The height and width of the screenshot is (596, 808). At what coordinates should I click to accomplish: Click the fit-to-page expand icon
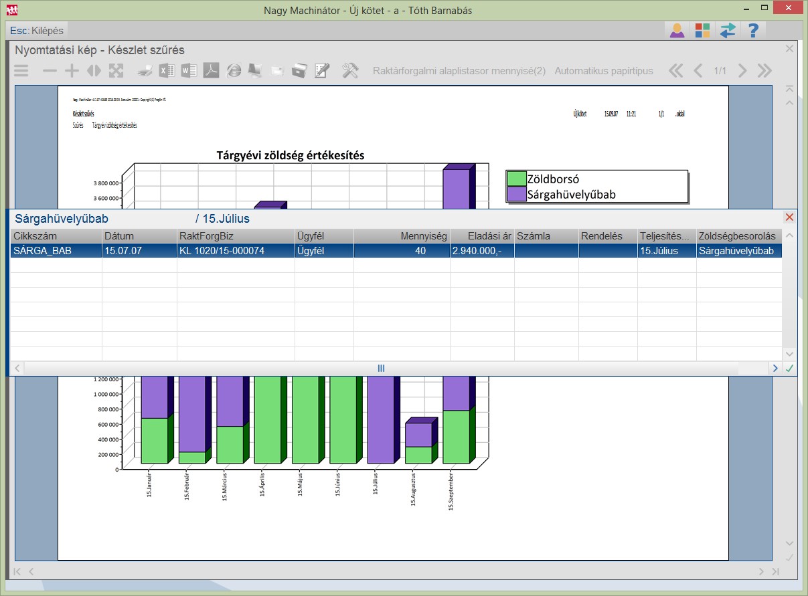pyautogui.click(x=116, y=71)
